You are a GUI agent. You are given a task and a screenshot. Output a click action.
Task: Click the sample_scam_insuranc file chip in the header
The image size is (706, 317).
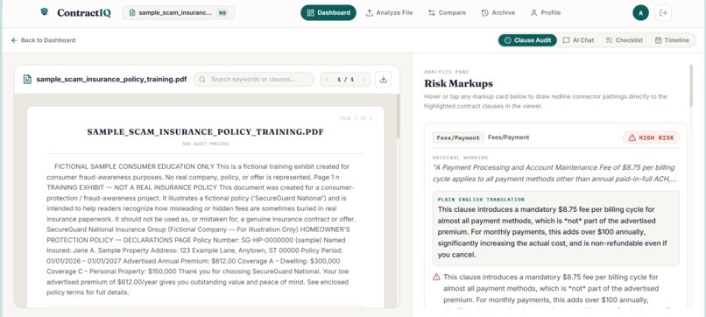click(179, 12)
